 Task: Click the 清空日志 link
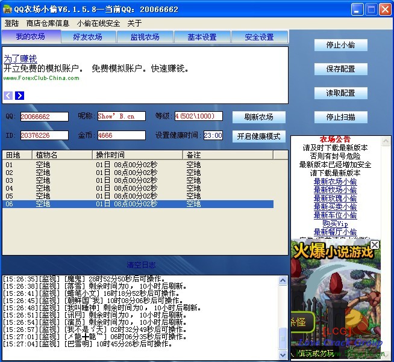(141, 265)
